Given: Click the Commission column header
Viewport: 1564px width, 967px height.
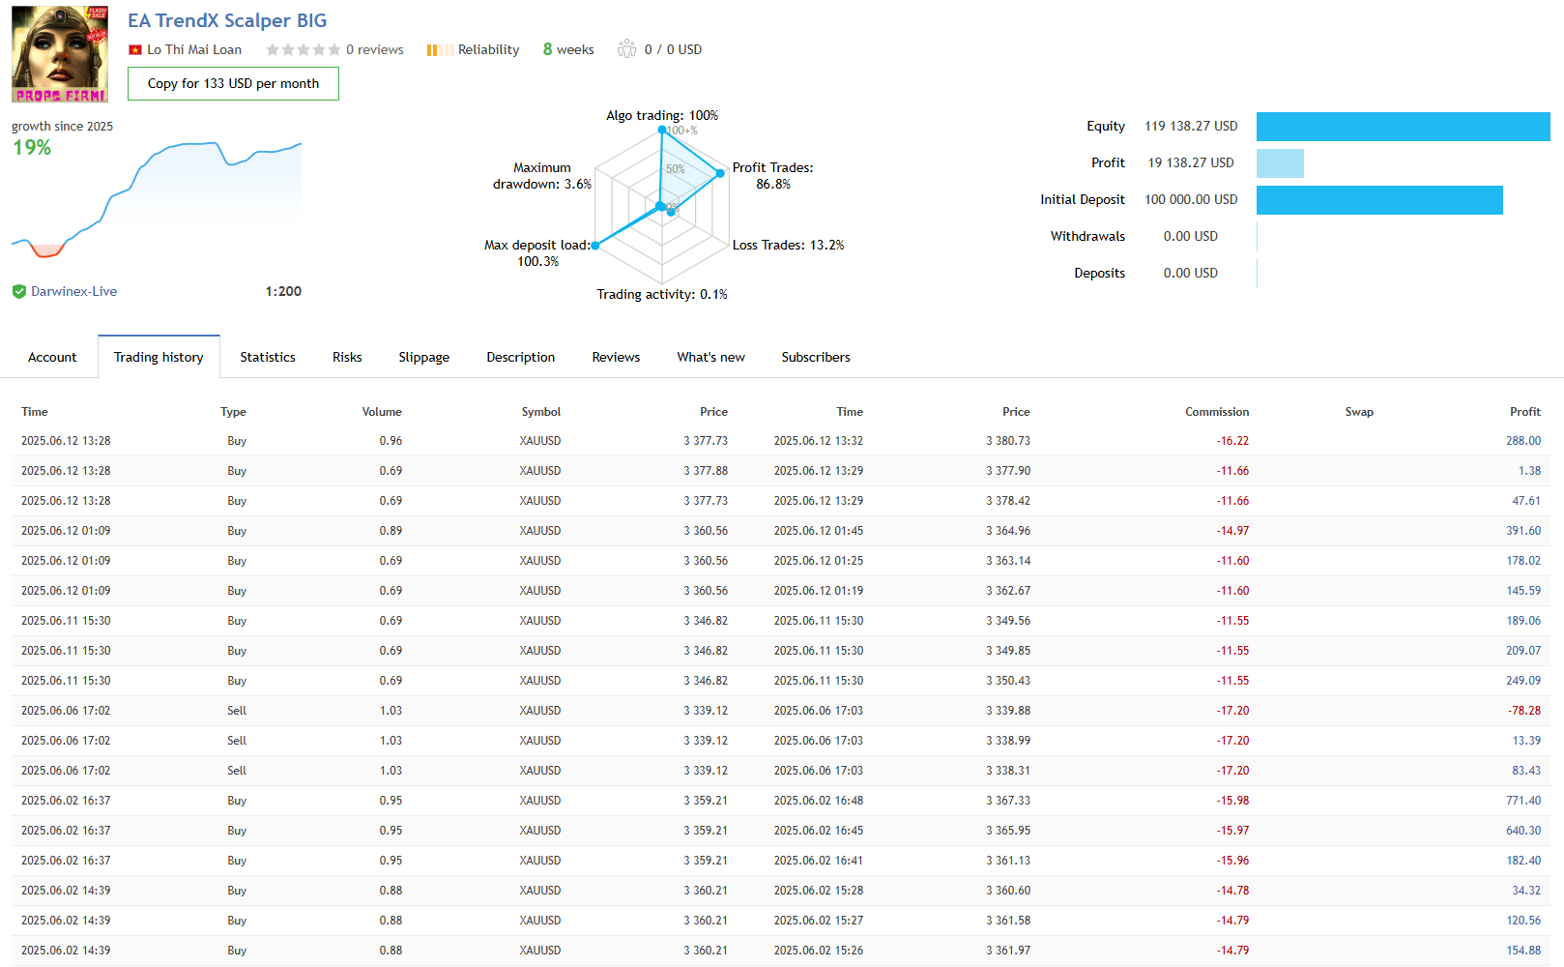Looking at the screenshot, I should (x=1217, y=412).
